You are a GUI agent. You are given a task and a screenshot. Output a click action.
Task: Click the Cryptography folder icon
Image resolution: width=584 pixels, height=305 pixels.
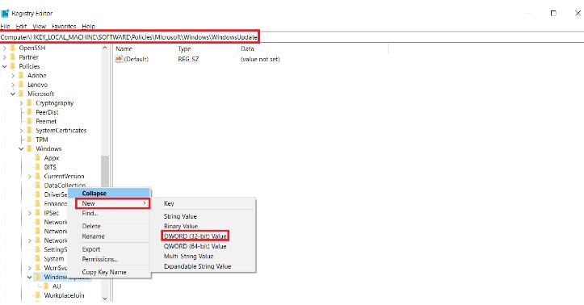30,103
